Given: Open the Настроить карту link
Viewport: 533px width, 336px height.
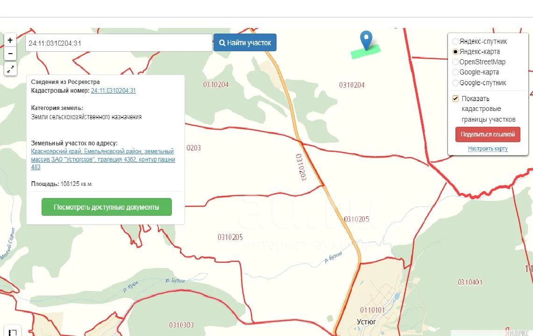Looking at the screenshot, I should [488, 149].
